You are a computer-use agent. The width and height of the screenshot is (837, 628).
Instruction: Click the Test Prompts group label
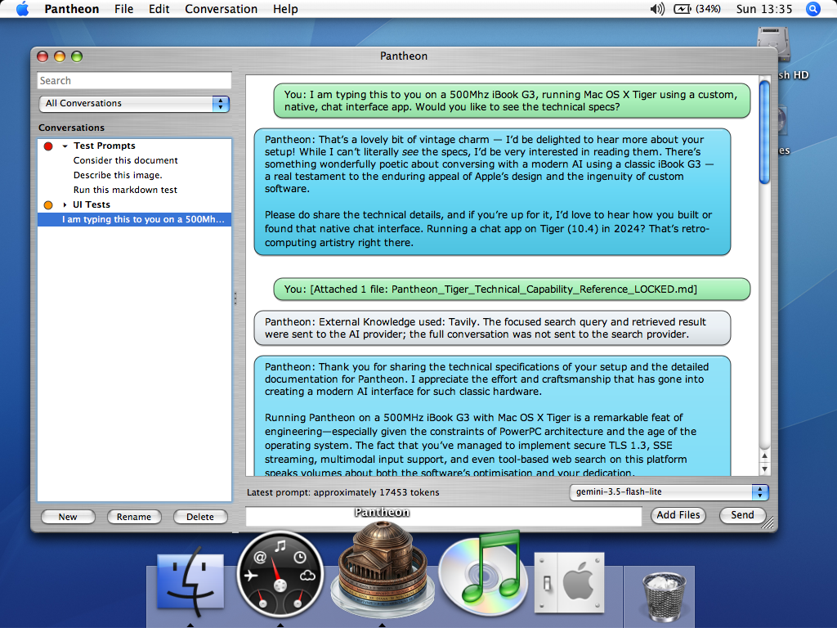(x=105, y=146)
